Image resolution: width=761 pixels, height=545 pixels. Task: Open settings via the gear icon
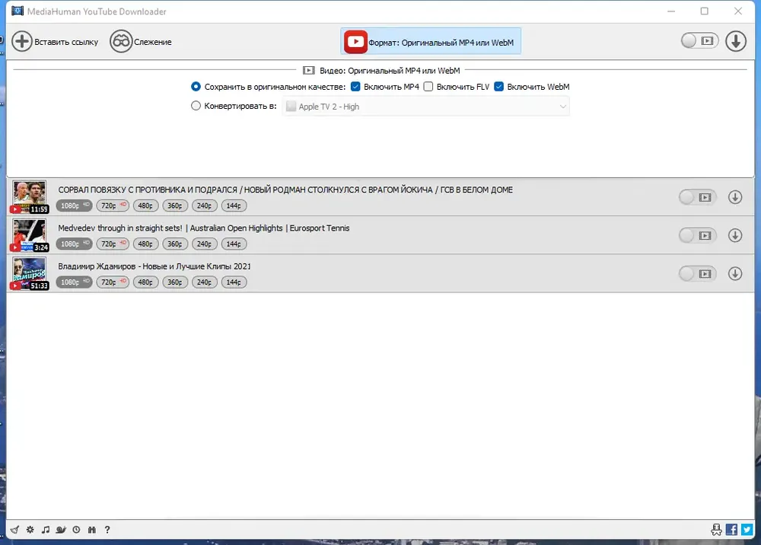click(30, 530)
